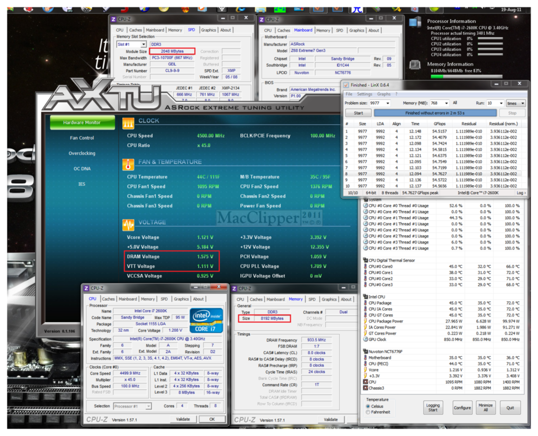
Task: Click the GFlops column header in LinX
Action: pyautogui.click(x=440, y=124)
